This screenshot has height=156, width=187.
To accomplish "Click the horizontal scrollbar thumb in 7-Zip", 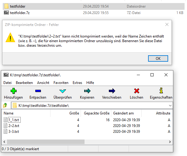I will pyautogui.click(x=46, y=142).
